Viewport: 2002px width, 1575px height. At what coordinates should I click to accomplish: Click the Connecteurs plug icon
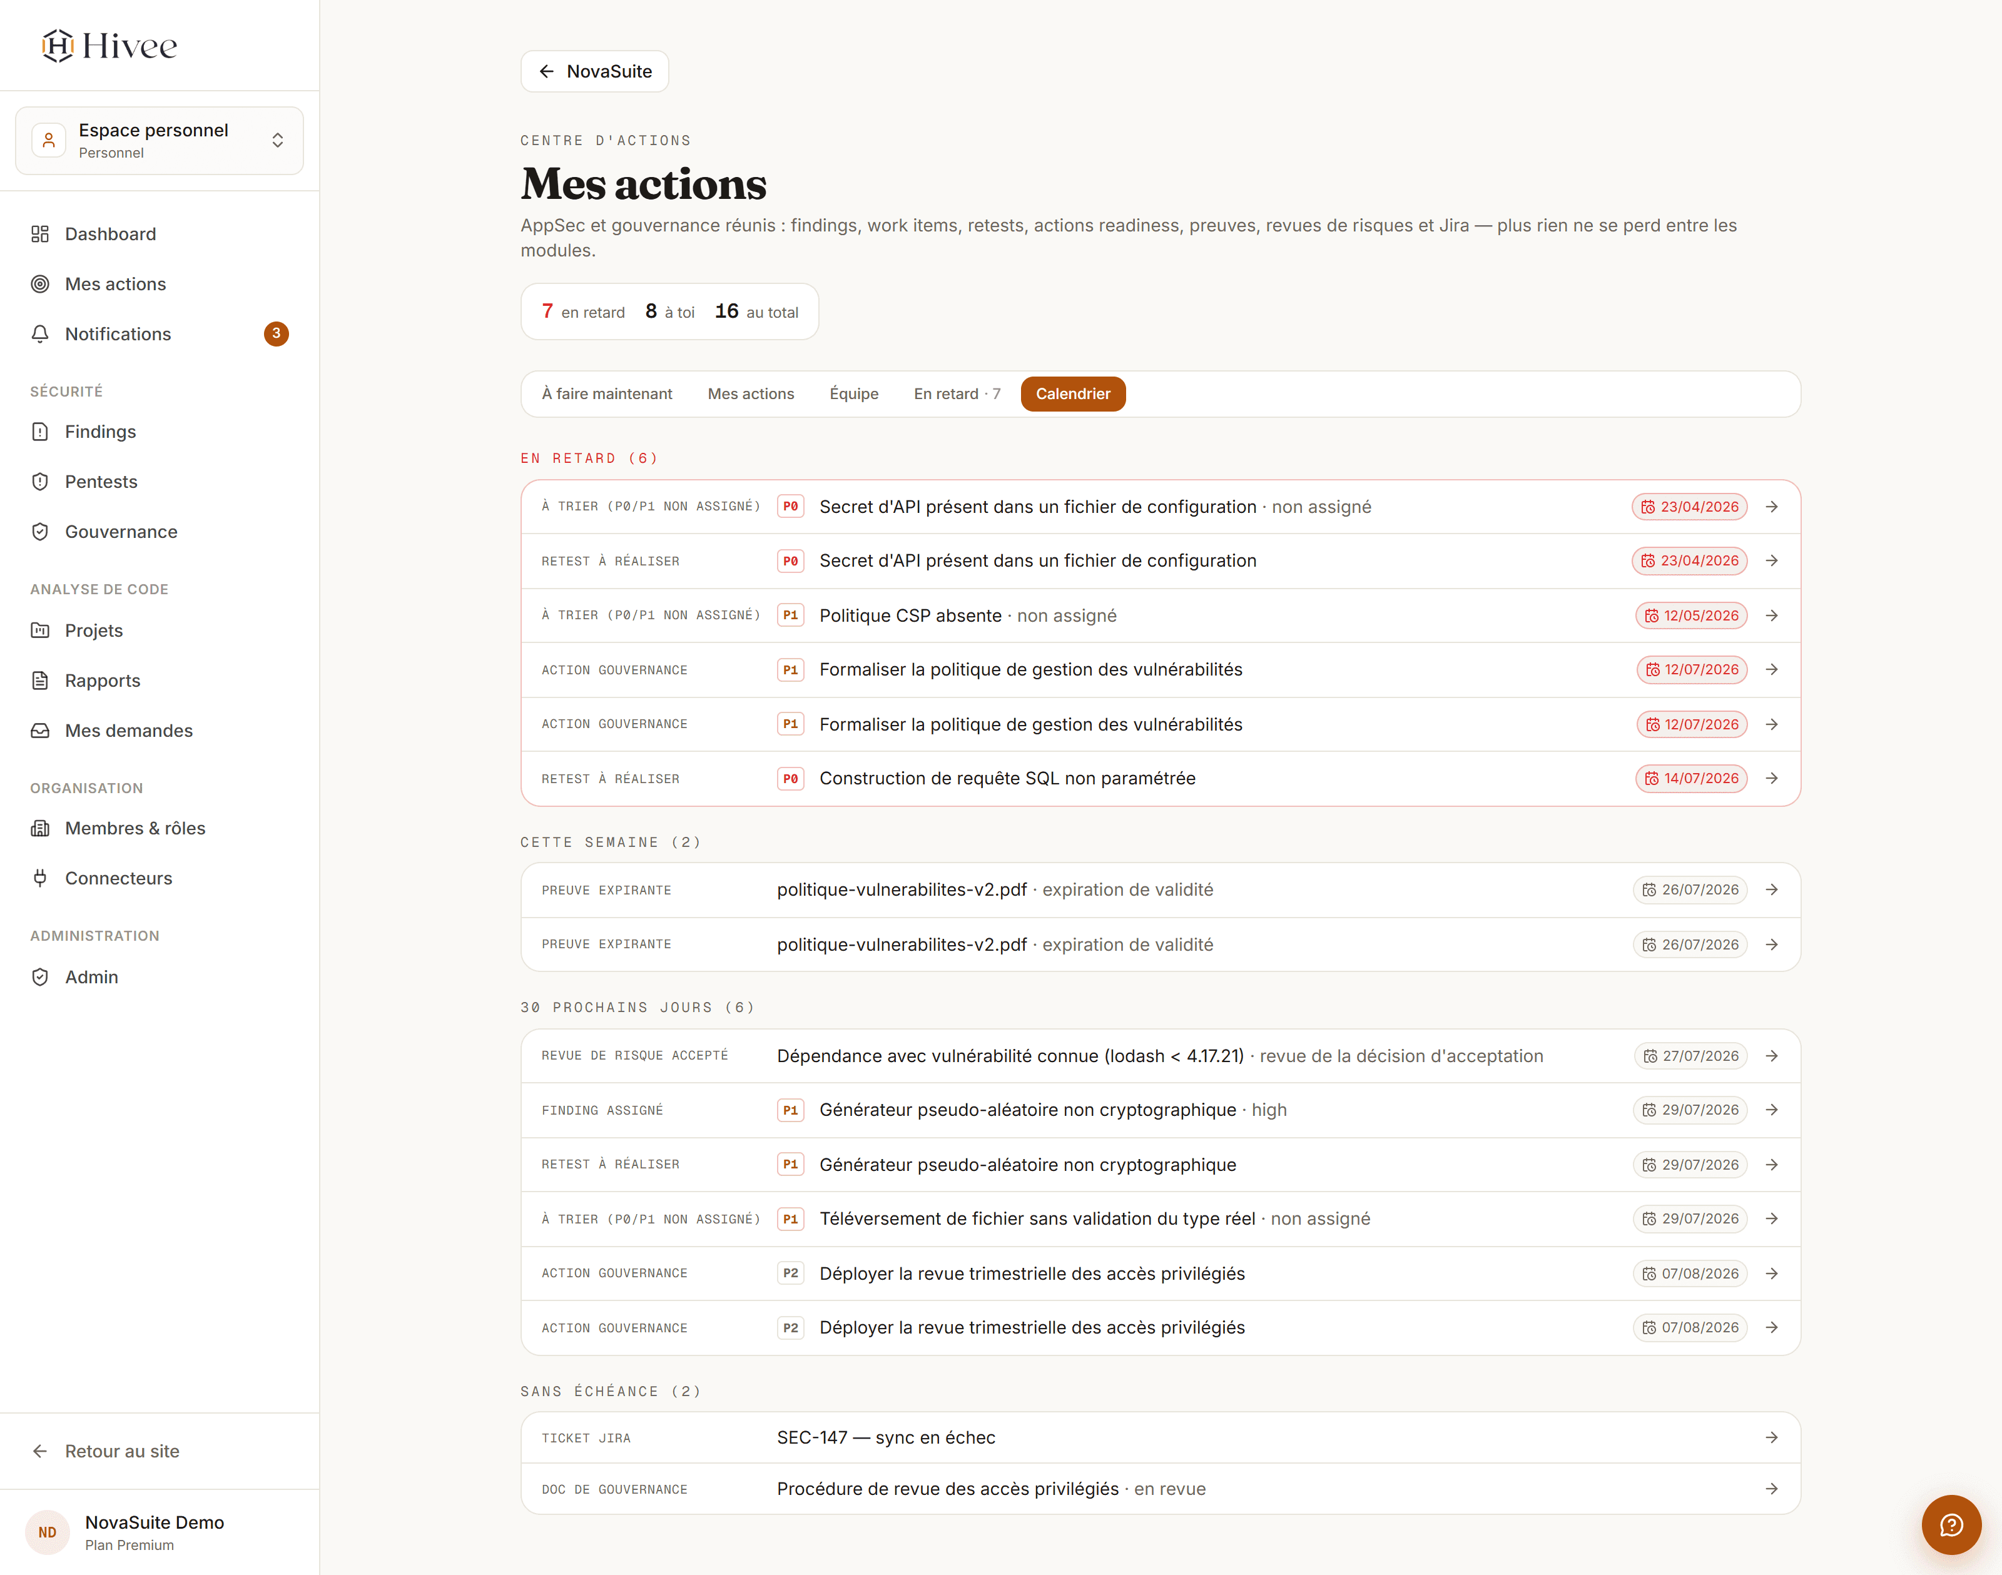[x=39, y=878]
